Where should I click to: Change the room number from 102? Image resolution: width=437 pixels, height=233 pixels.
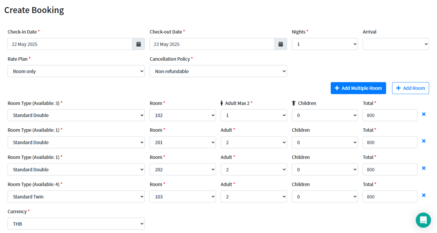(x=182, y=115)
